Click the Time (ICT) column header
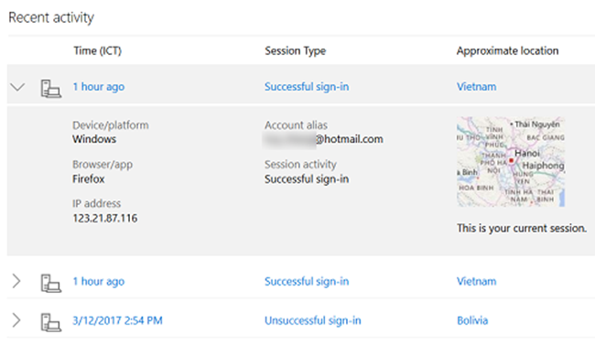 point(98,51)
